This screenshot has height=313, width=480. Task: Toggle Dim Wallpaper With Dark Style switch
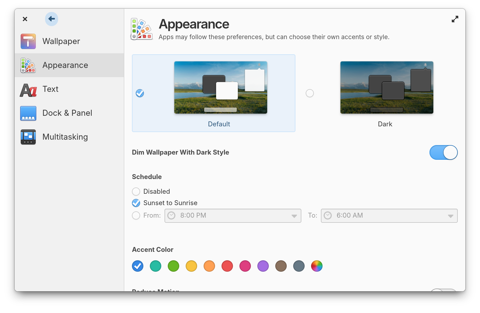click(x=443, y=152)
